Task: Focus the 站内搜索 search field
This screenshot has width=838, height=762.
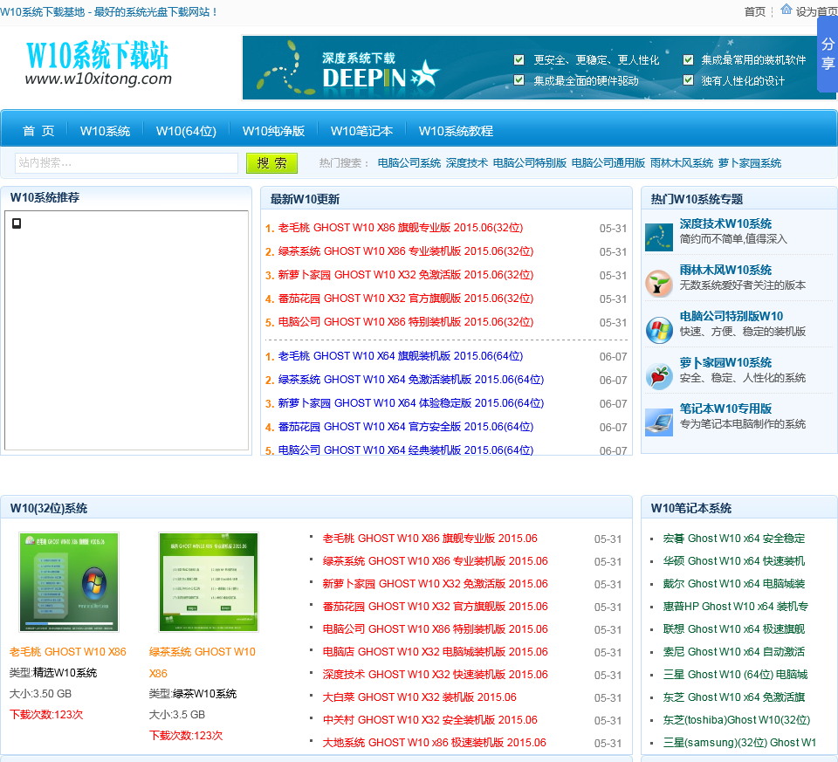Action: (x=127, y=163)
